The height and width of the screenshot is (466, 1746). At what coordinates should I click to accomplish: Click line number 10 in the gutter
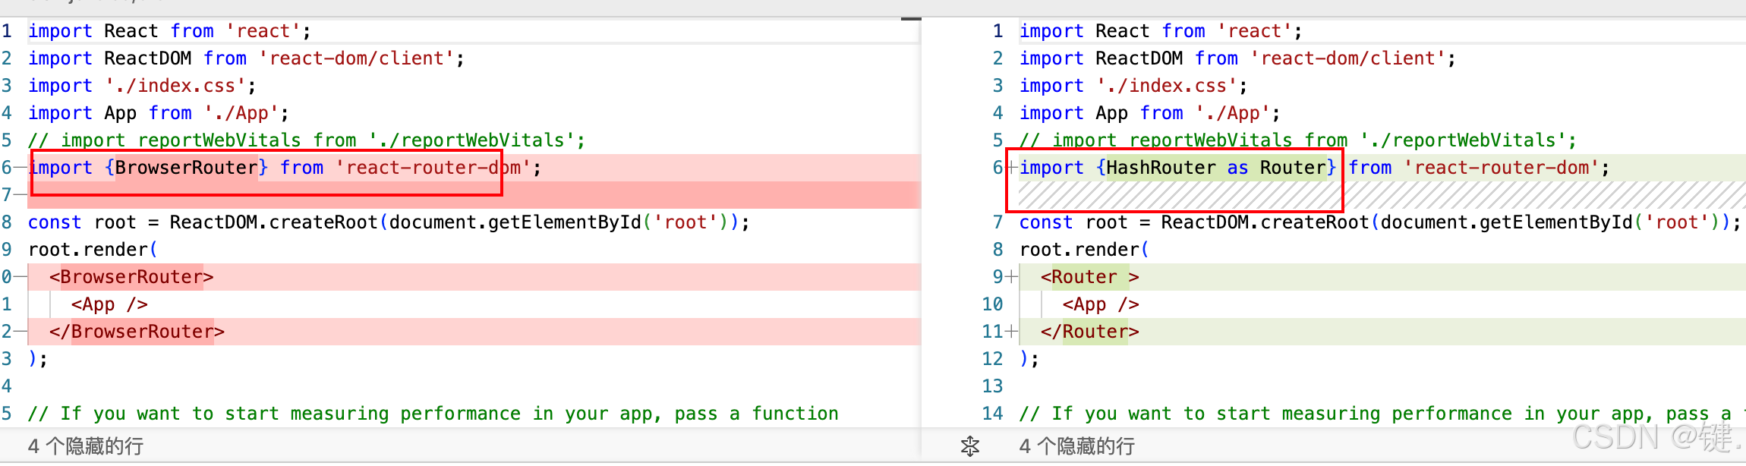pyautogui.click(x=992, y=304)
